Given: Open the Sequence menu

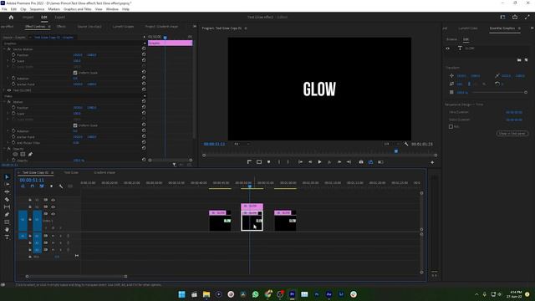Looking at the screenshot, I should (x=37, y=9).
